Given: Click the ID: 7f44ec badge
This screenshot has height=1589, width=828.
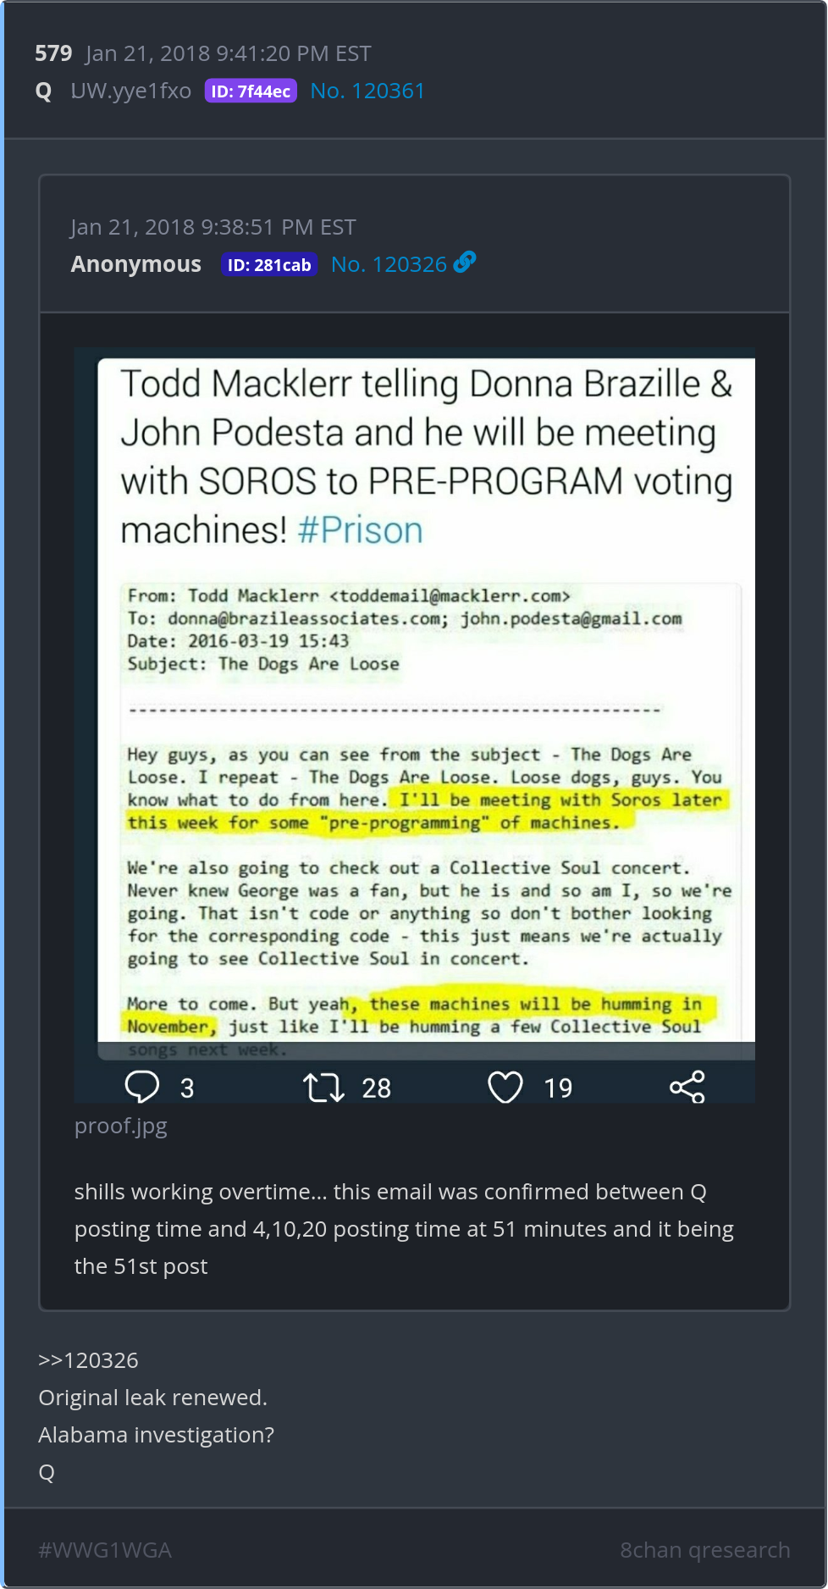Looking at the screenshot, I should (251, 91).
